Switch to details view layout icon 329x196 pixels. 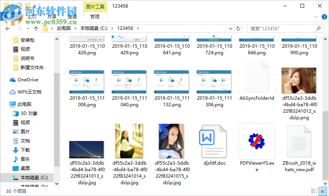click(x=314, y=191)
